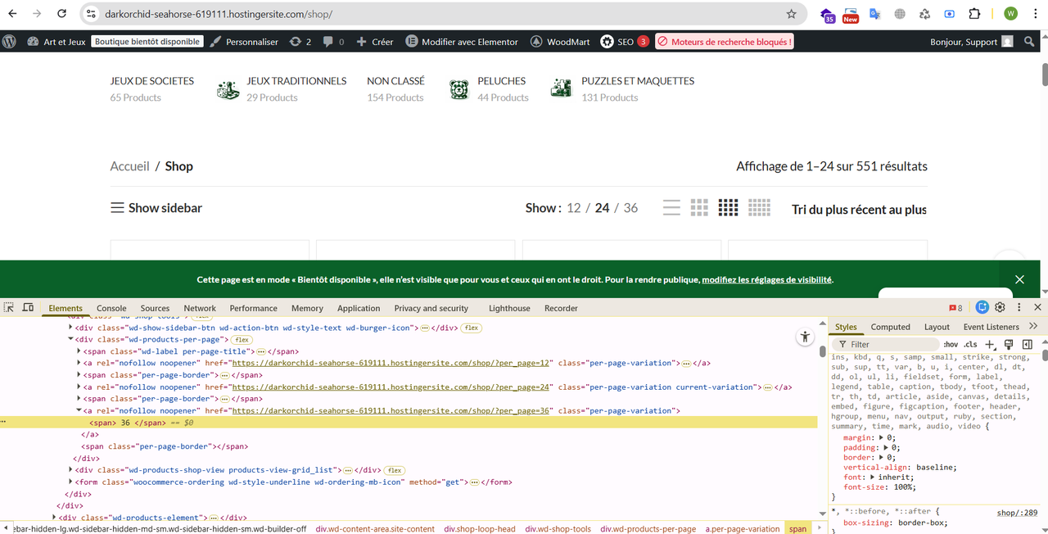The image size is (1048, 534).
Task: Click the WordPress logo in admin bar
Action: point(10,42)
